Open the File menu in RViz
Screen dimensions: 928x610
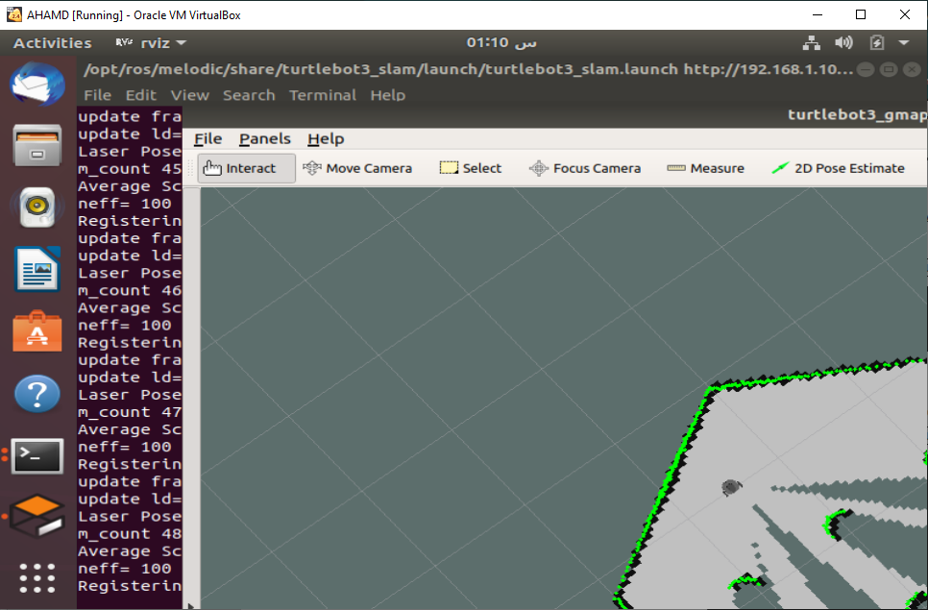click(208, 138)
